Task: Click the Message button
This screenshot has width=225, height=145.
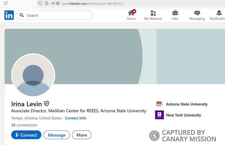Action: click(57, 135)
